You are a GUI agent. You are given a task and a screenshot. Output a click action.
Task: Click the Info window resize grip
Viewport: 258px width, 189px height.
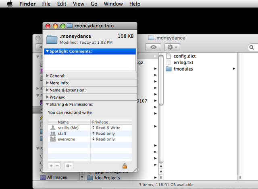135,170
